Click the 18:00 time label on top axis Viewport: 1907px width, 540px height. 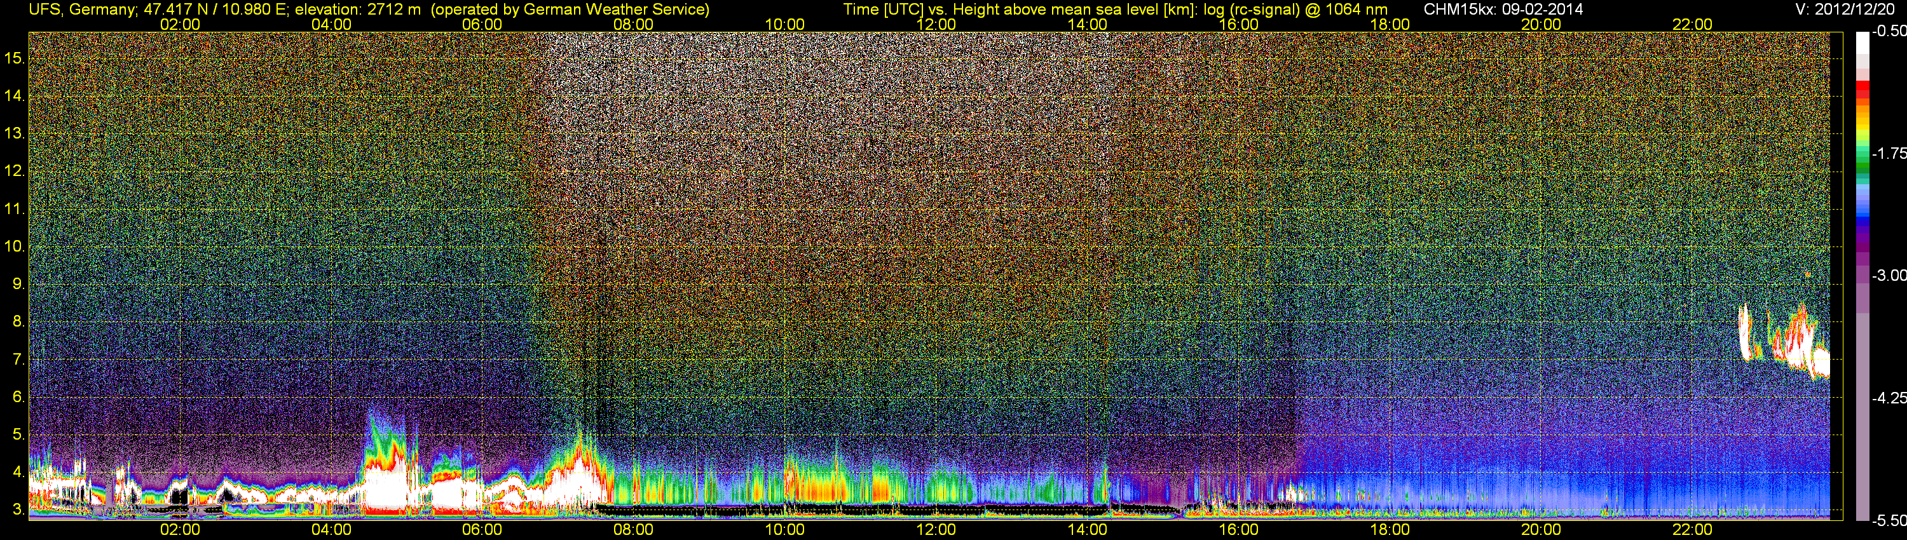[x=1390, y=24]
